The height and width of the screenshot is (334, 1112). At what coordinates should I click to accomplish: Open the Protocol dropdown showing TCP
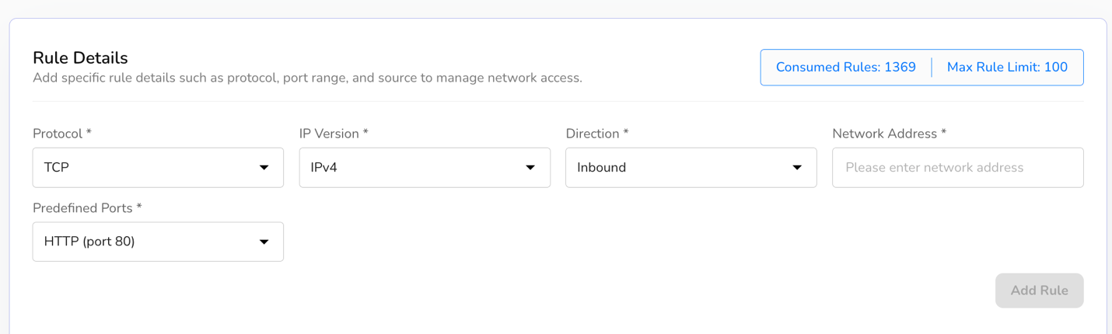point(148,168)
